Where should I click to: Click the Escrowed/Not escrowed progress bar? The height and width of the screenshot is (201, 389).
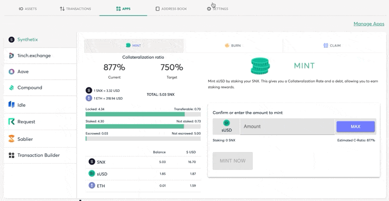click(x=143, y=138)
